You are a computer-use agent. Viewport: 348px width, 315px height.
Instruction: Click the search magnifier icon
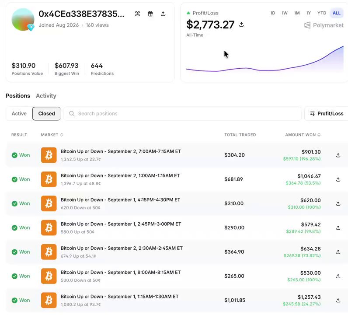72,113
